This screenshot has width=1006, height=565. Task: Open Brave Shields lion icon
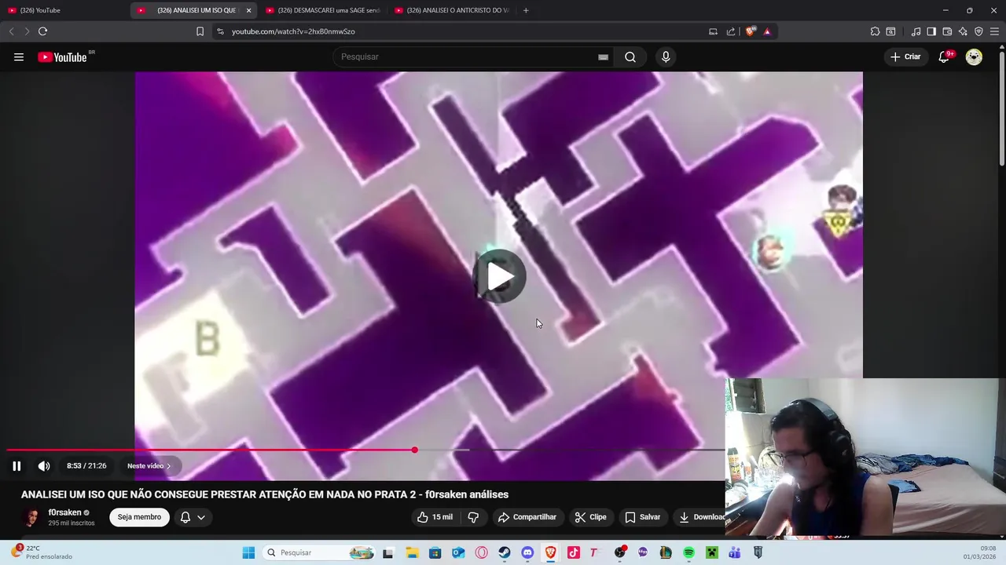[x=751, y=31]
